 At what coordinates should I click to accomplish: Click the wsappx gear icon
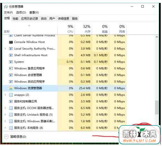[11, 95]
